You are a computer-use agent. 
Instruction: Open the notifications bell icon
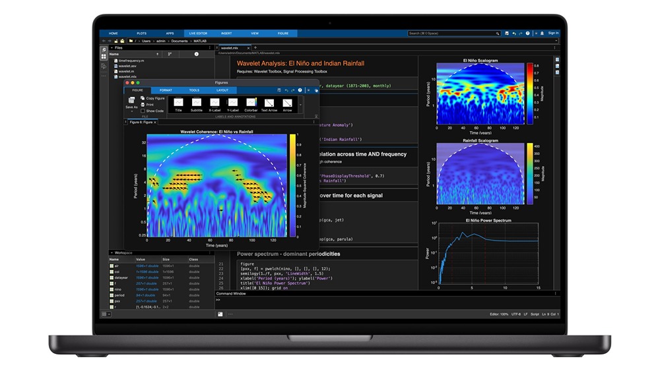tap(542, 33)
